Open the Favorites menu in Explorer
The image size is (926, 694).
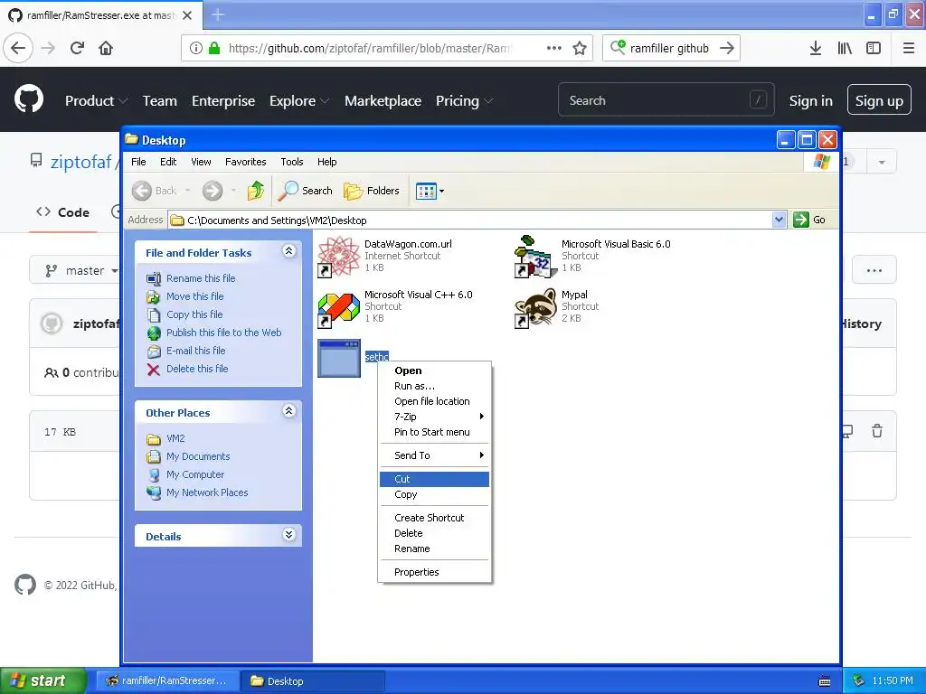click(246, 162)
